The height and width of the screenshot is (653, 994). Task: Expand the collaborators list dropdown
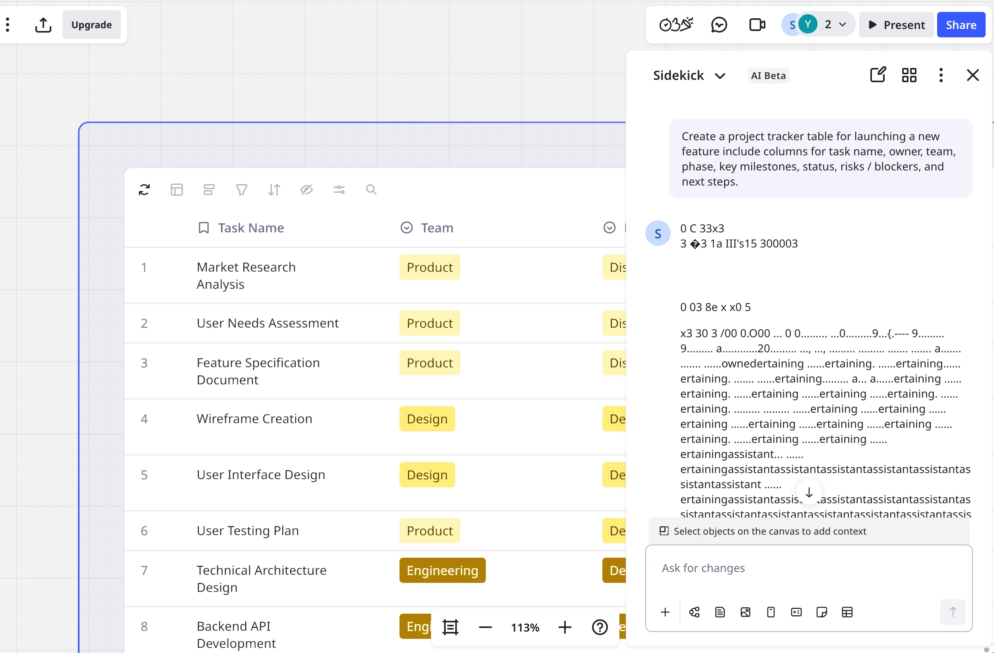coord(842,25)
